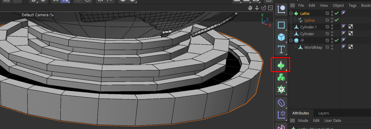This screenshot has height=129, width=371.
Task: Open the rectangle spline tool
Action: tap(281, 25)
